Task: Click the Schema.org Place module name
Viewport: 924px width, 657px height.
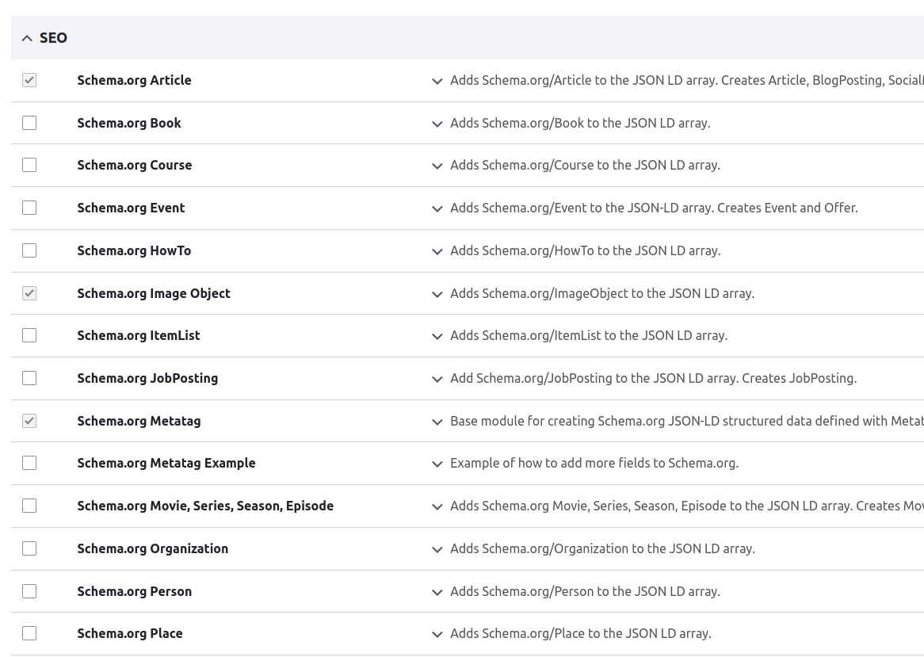Action: pos(130,633)
